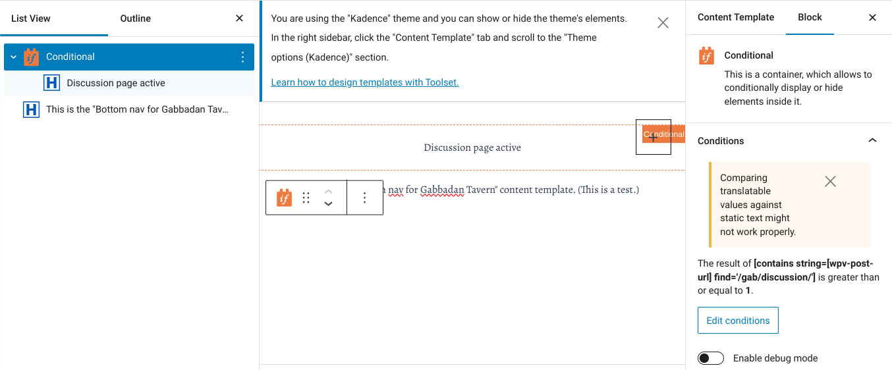Open Learn how to design templates link
Viewport: 892px width, 370px height.
[365, 82]
